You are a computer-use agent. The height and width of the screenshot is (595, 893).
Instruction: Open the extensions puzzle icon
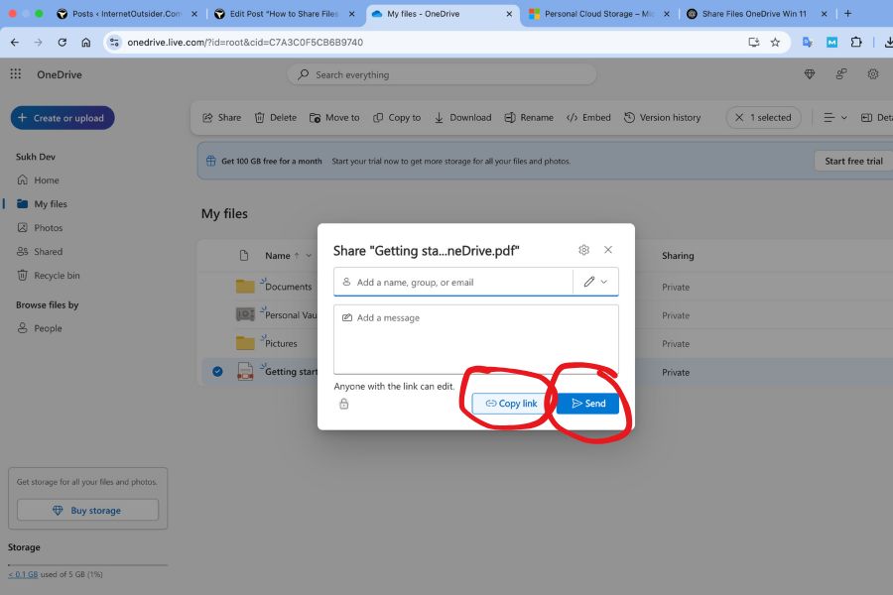[x=856, y=42]
